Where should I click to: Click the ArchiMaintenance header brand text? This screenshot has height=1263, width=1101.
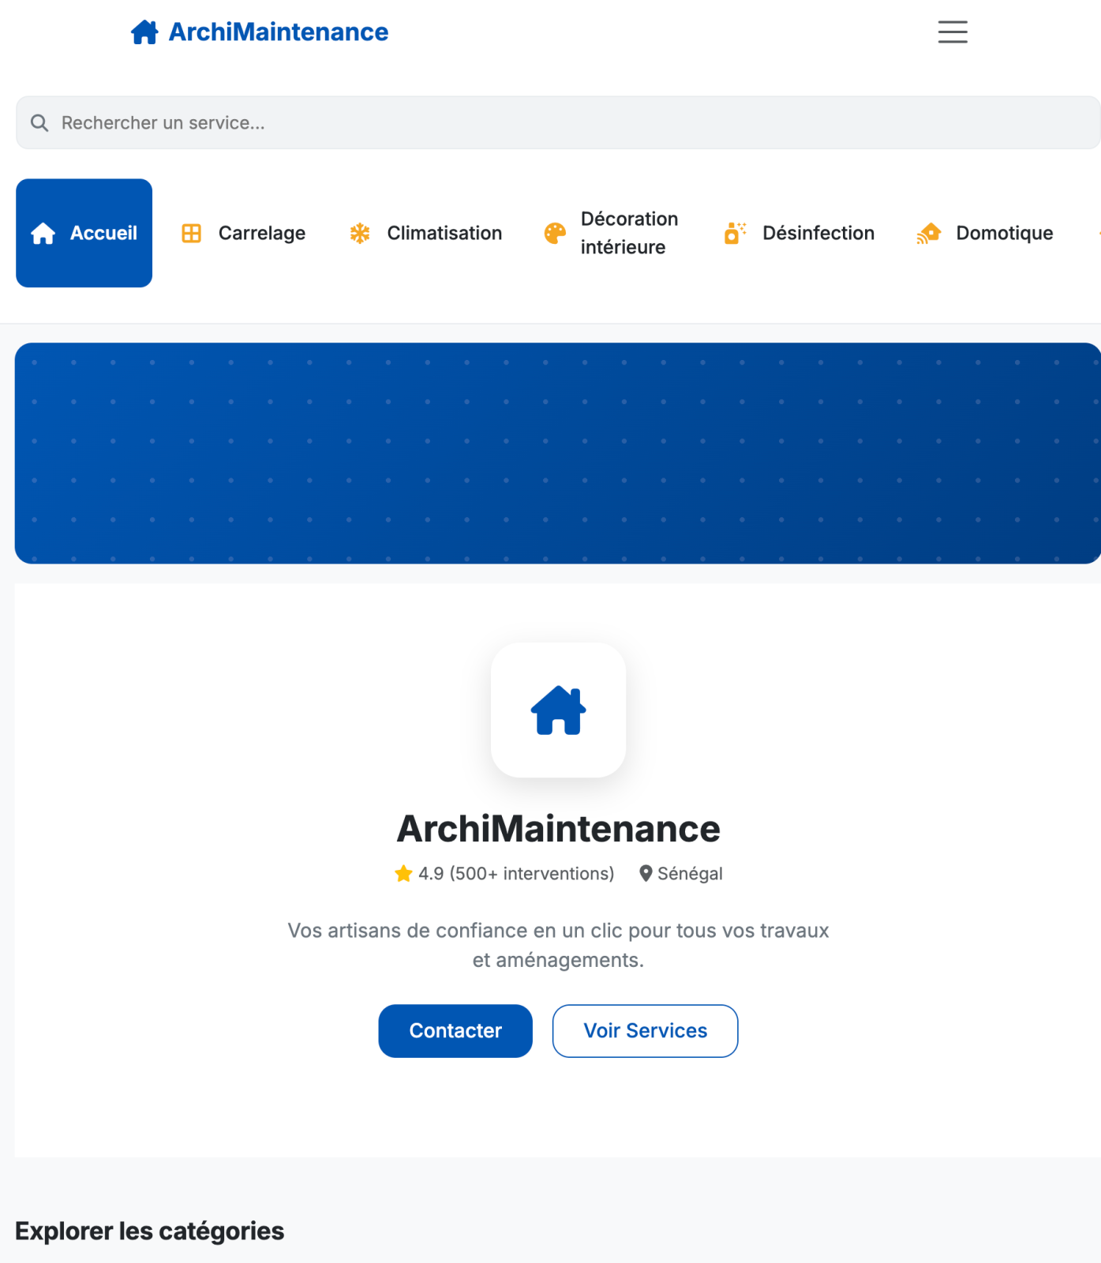(x=279, y=32)
